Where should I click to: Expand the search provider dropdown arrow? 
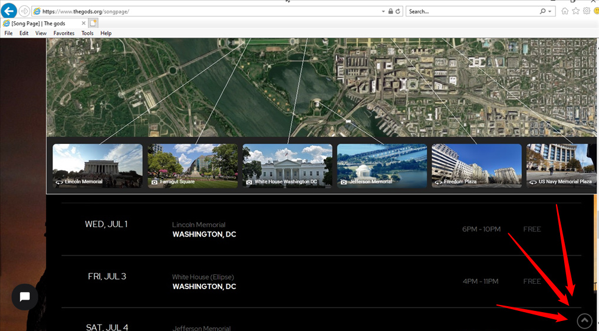coord(549,11)
